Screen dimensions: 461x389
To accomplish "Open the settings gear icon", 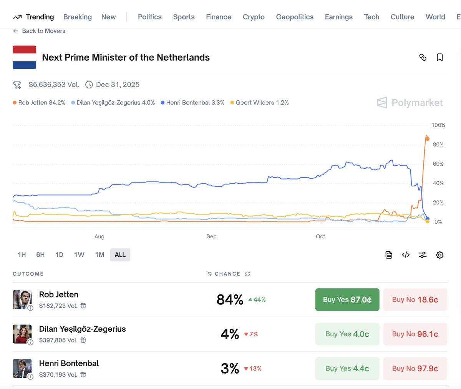I will click(440, 255).
